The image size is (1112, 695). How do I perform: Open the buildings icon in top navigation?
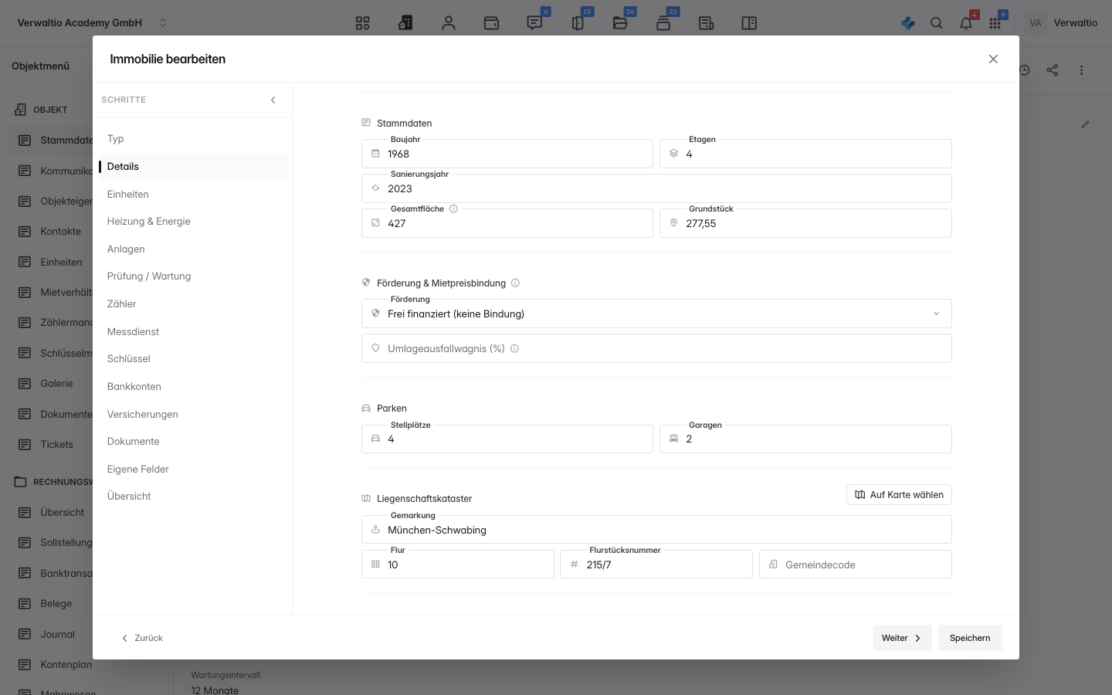(405, 23)
